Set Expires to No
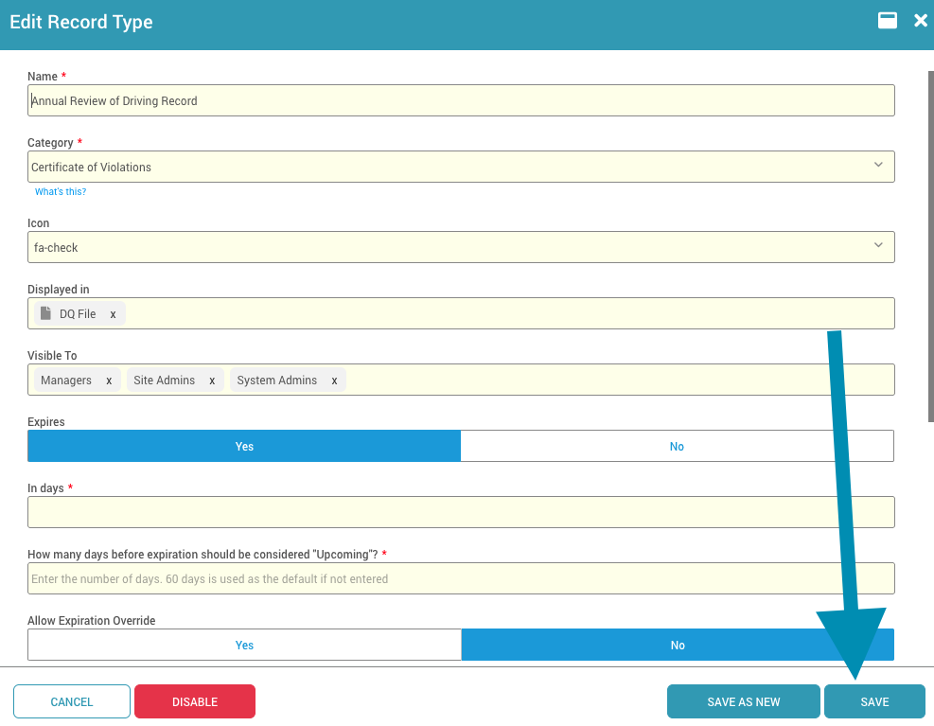 pyautogui.click(x=677, y=447)
